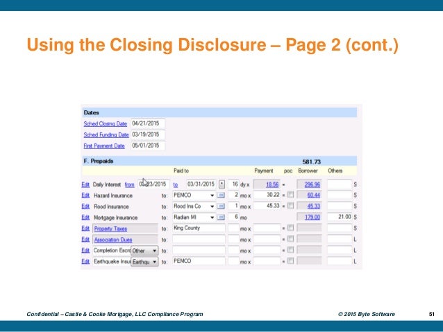443x332 pixels.
Task: Click Mortgage Insurance months field showing 6
Action: coord(233,217)
